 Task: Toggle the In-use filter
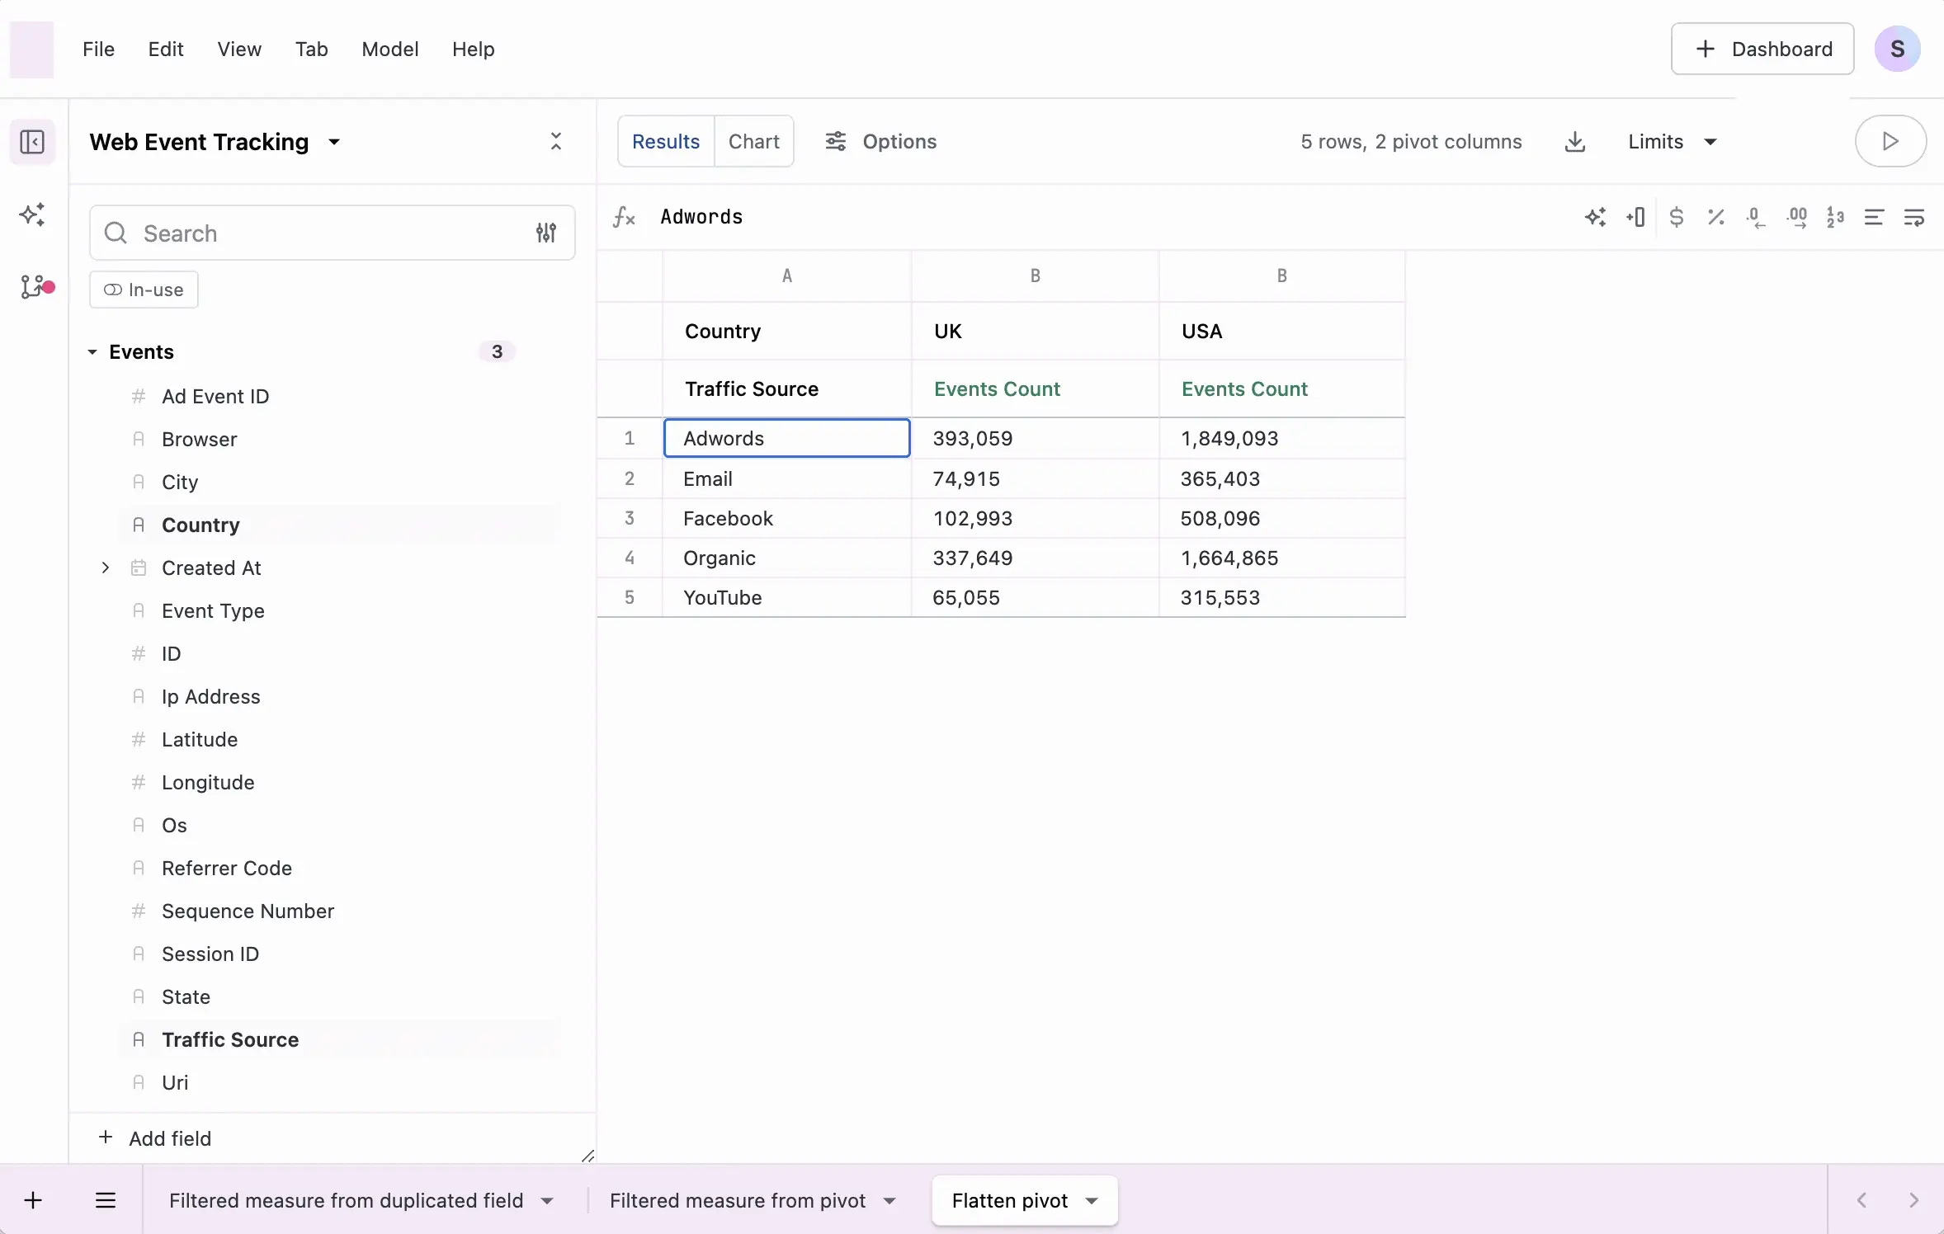pyautogui.click(x=144, y=290)
